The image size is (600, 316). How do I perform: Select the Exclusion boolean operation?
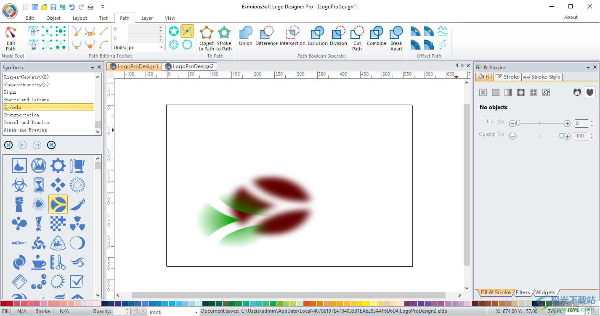[x=317, y=37]
